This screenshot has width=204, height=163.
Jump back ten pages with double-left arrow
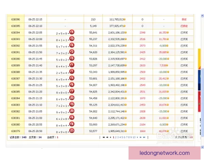pos(107,137)
